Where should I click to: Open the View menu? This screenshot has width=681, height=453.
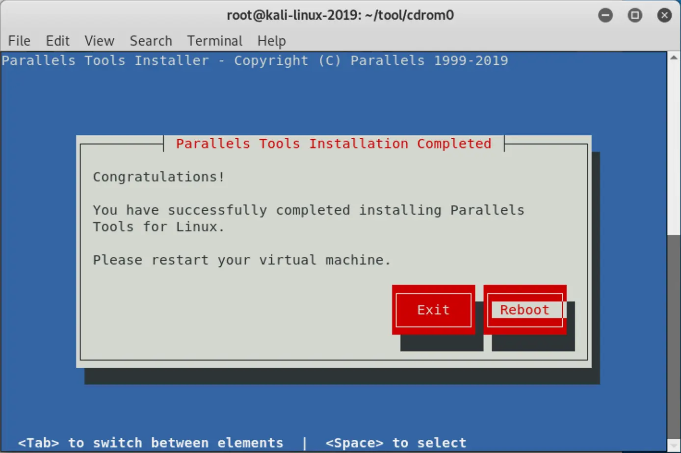click(x=99, y=41)
